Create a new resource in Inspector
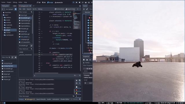185x104 pixels. (84, 60)
